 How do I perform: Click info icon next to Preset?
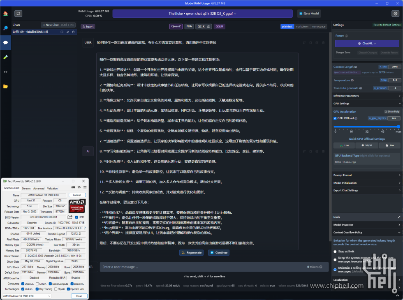point(346,36)
